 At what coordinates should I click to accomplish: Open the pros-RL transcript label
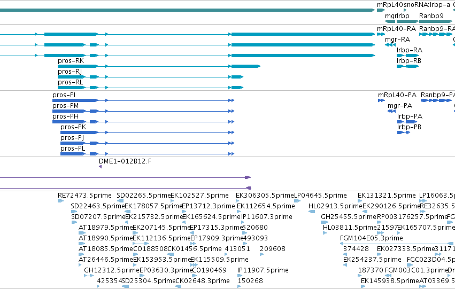[x=70, y=82]
